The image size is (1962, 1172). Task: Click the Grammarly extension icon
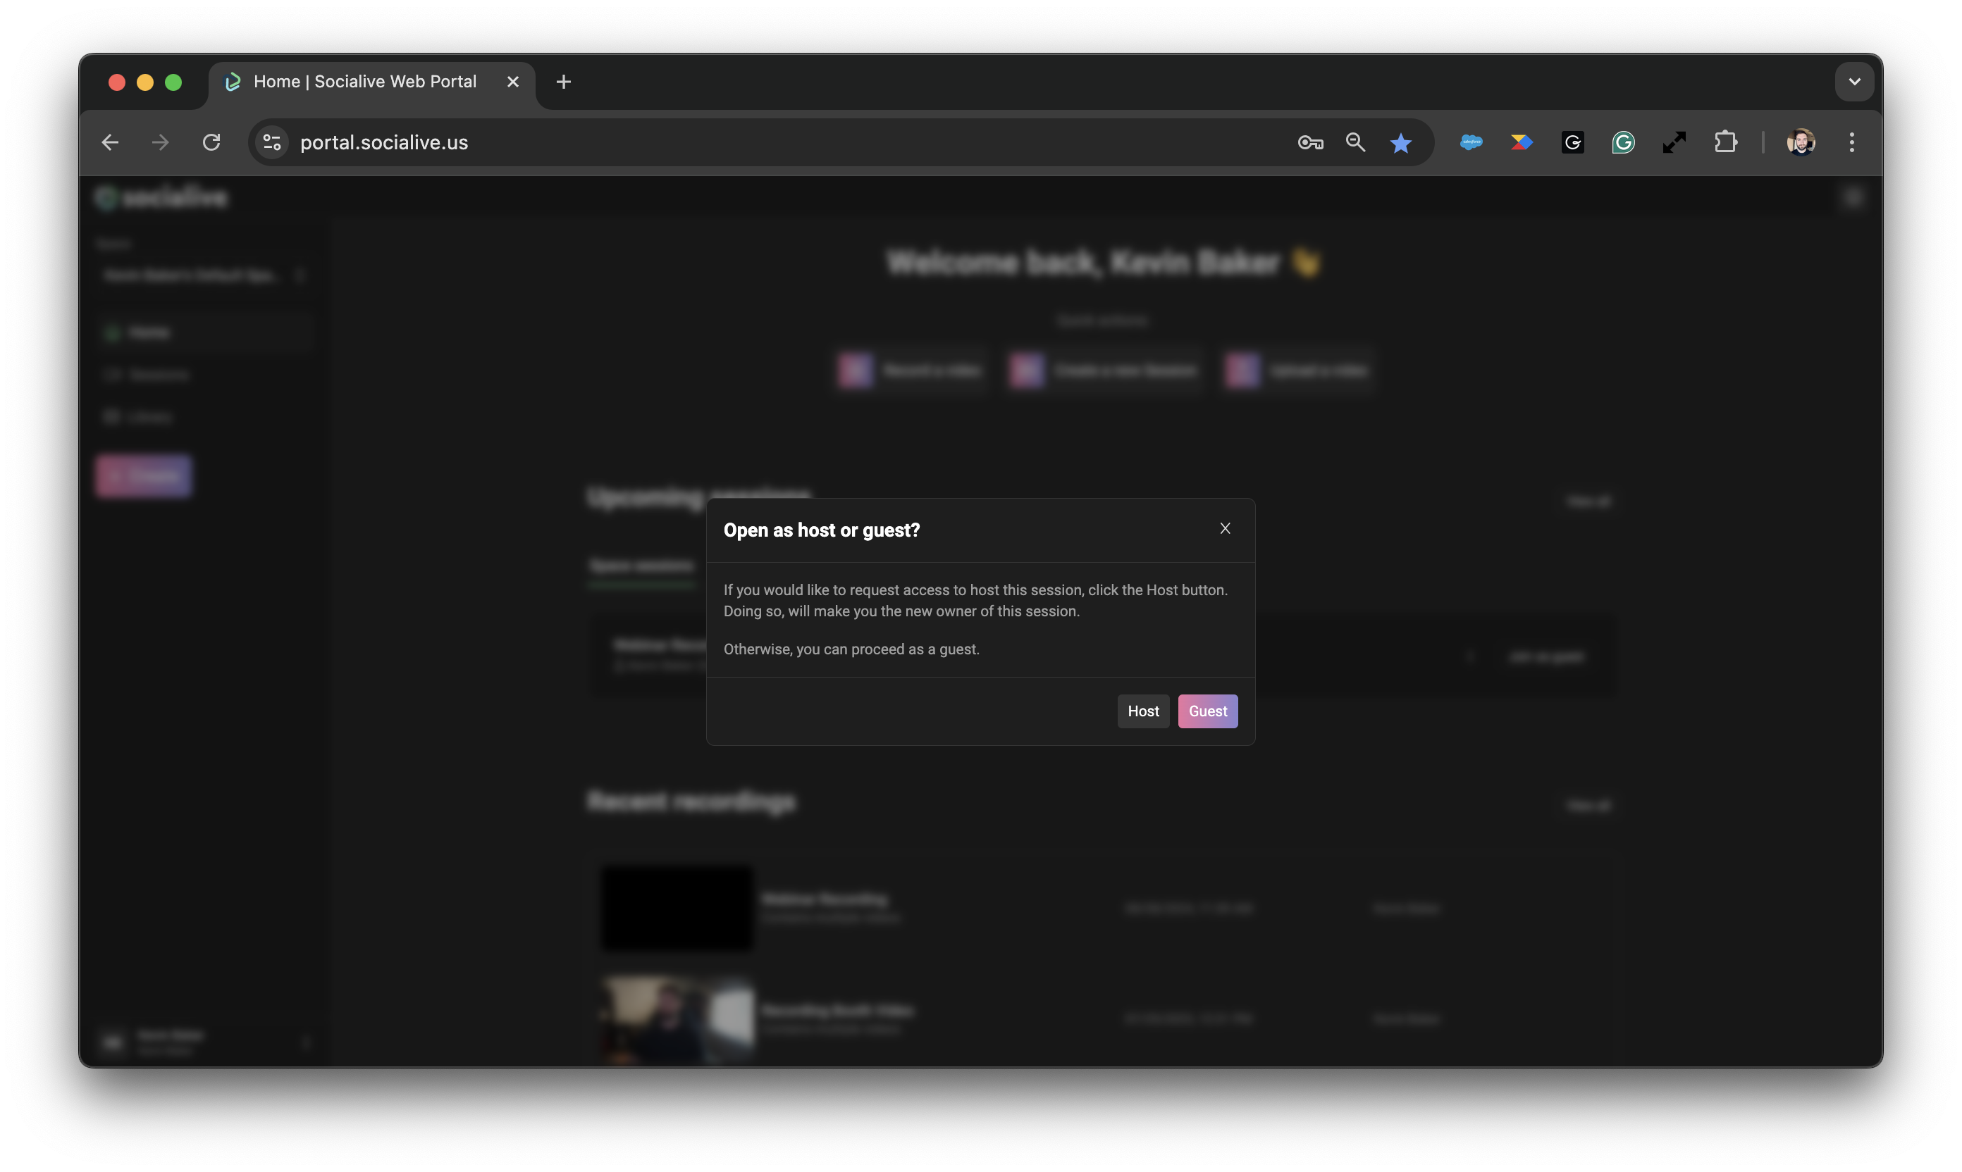(x=1623, y=142)
